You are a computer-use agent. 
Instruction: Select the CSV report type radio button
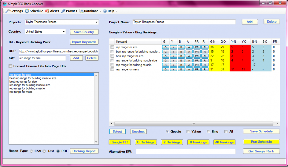(x=31, y=151)
